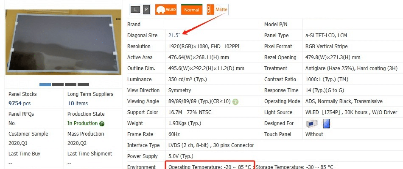Switch to the fourth image slide indicator
The image size is (403, 169).
[x=83, y=84]
